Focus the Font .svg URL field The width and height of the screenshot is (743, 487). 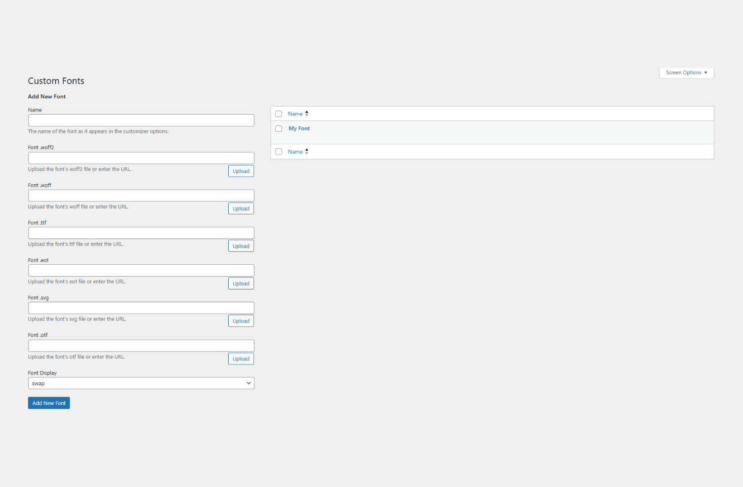coord(141,308)
